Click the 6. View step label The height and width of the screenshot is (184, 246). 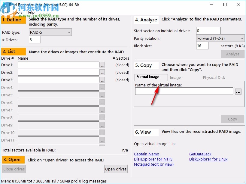(146, 132)
